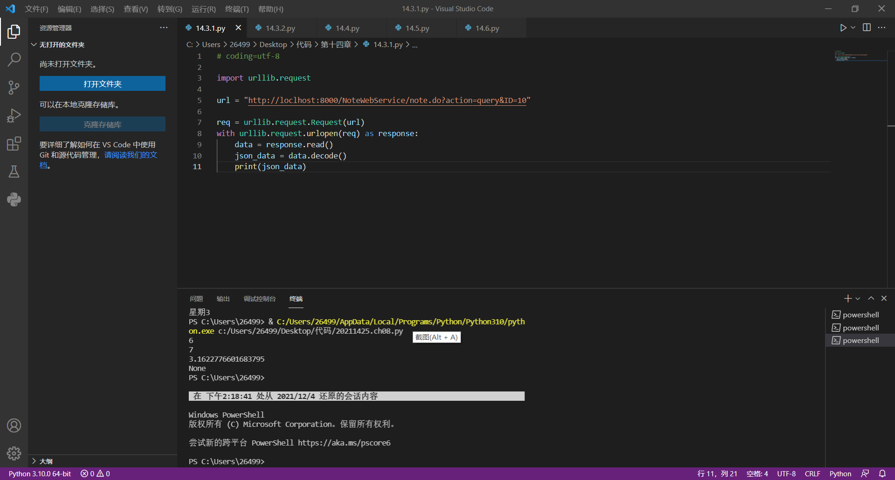Viewport: 895px width, 480px height.
Task: Select the second powershell terminal entry
Action: coord(860,328)
